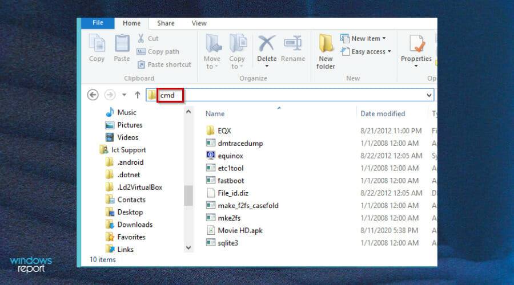Click the Forward navigation arrow
514x285 pixels.
click(110, 95)
